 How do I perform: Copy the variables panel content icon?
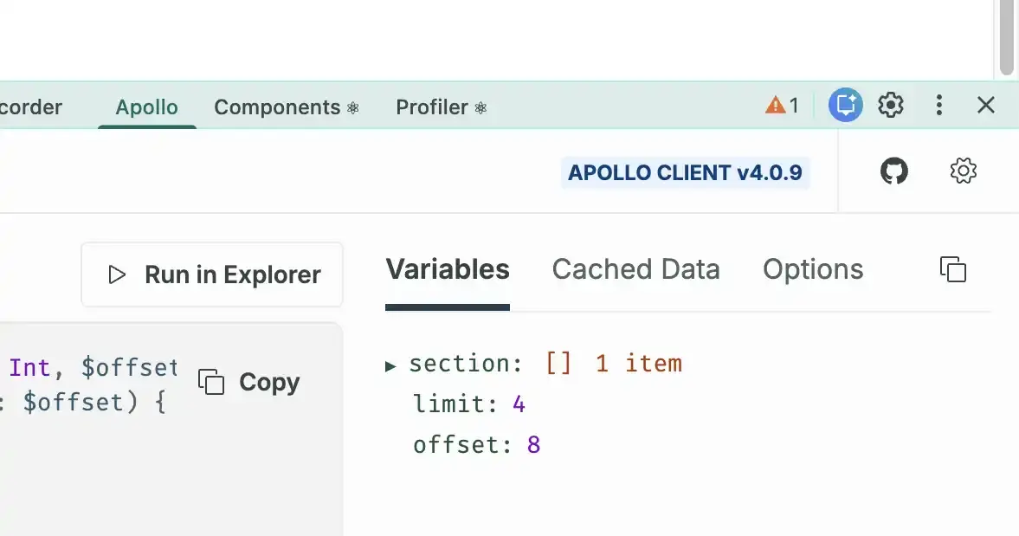tap(953, 269)
